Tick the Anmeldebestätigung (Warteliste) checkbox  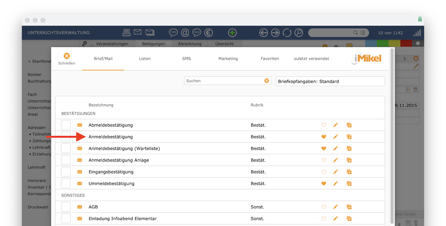pos(66,148)
